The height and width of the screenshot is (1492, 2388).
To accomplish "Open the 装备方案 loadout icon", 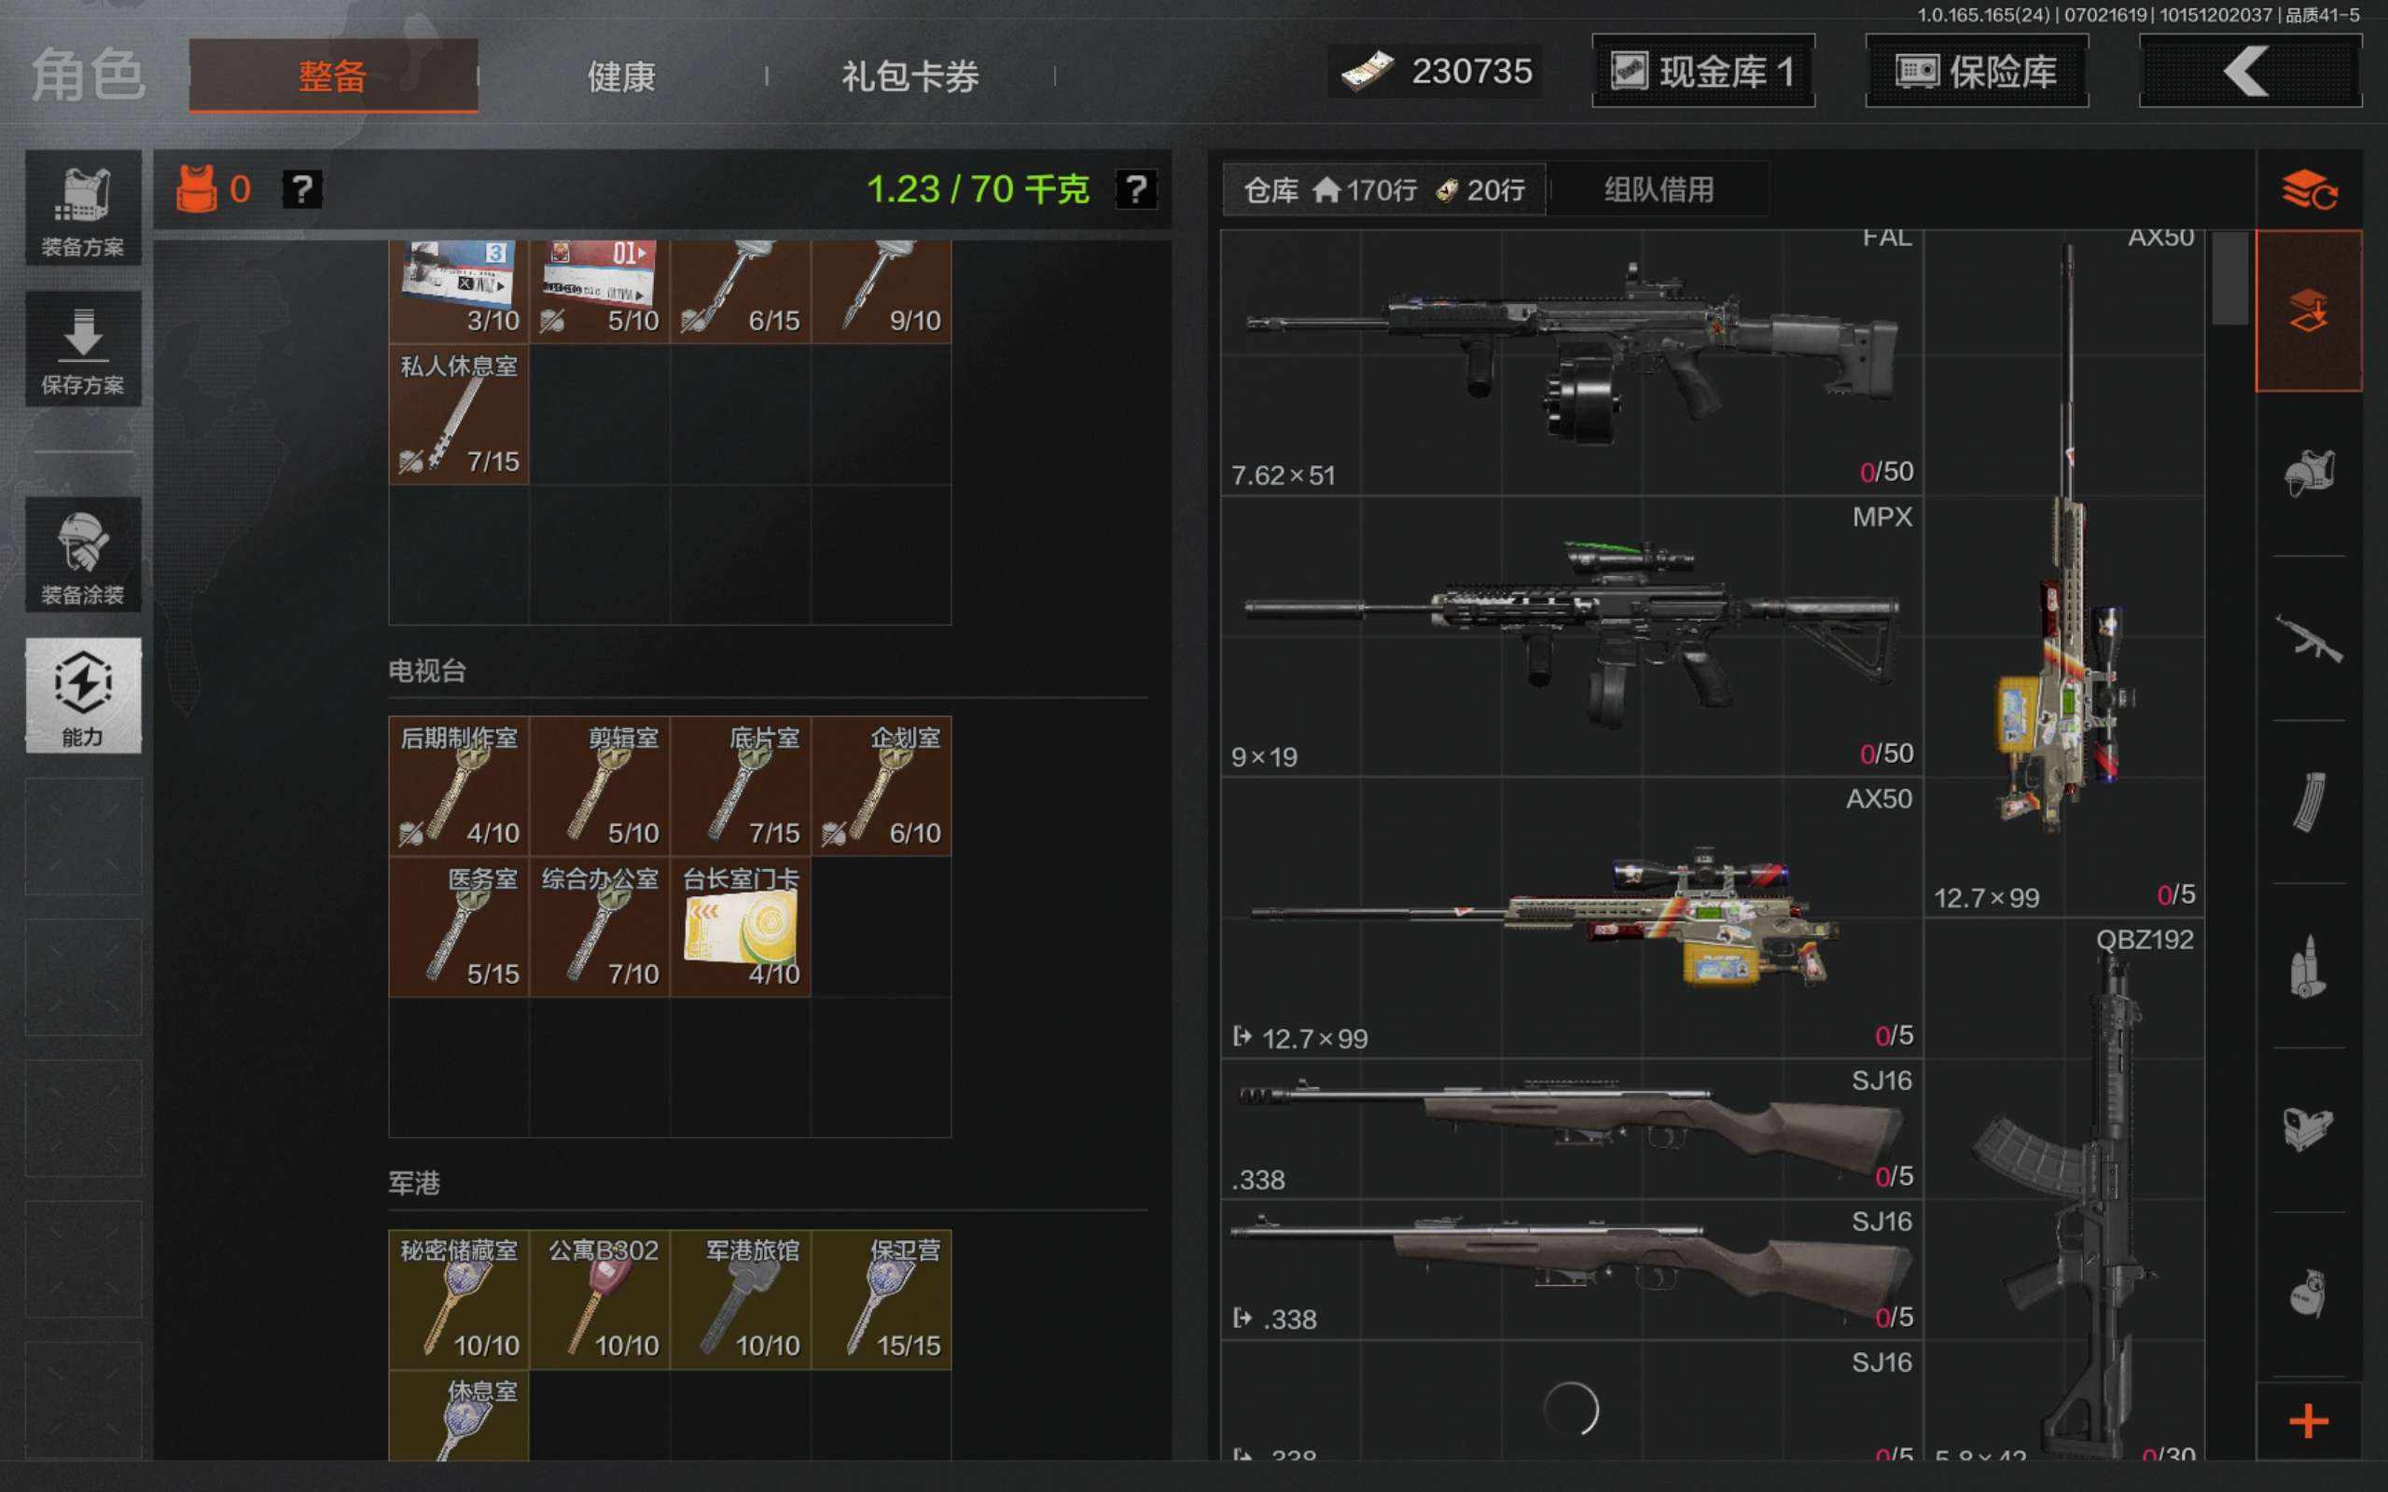I will tap(83, 208).
